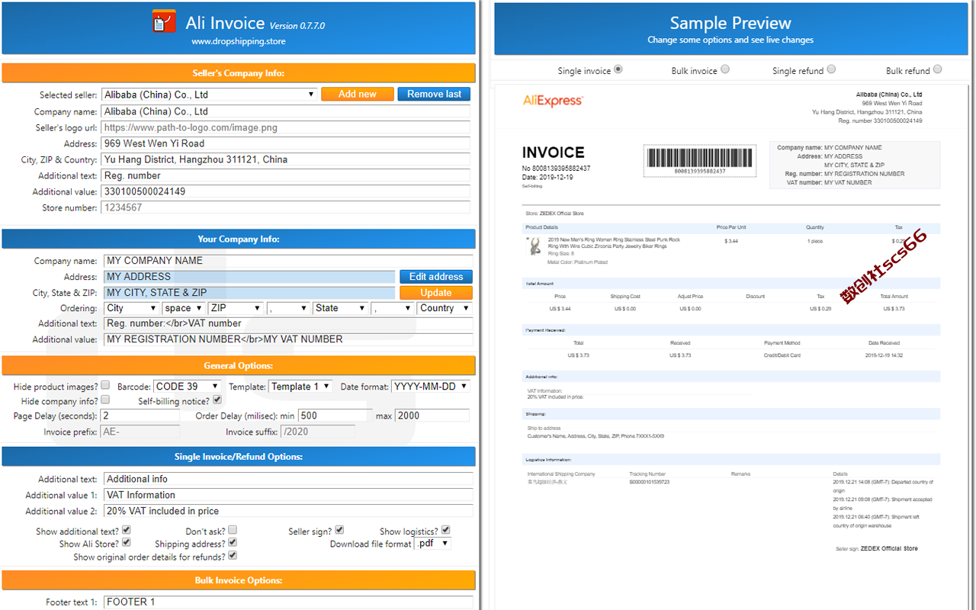Screen dimensions: 976x610
Task: Toggle the Show logistics checkbox
Action: pyautogui.click(x=445, y=530)
